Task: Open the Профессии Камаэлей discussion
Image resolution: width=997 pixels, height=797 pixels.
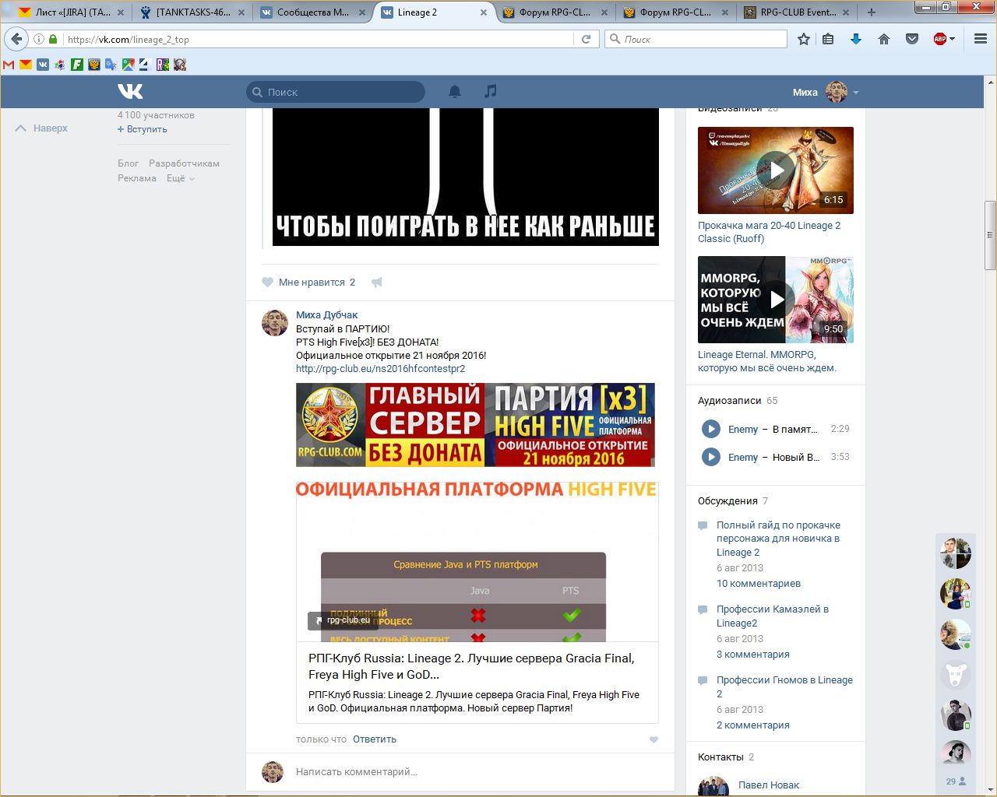Action: (x=772, y=616)
